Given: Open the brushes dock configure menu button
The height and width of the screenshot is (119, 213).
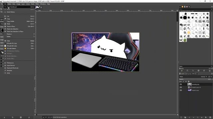Looking at the screenshot, I should click(x=212, y=7).
